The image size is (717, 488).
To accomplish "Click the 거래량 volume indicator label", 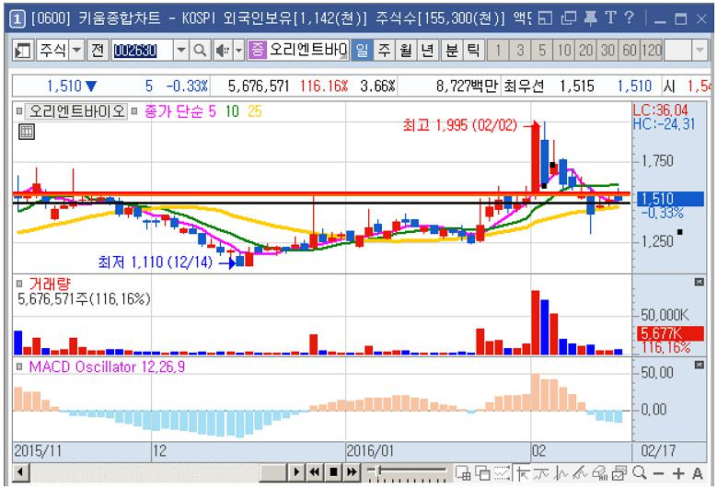I will click(x=50, y=284).
